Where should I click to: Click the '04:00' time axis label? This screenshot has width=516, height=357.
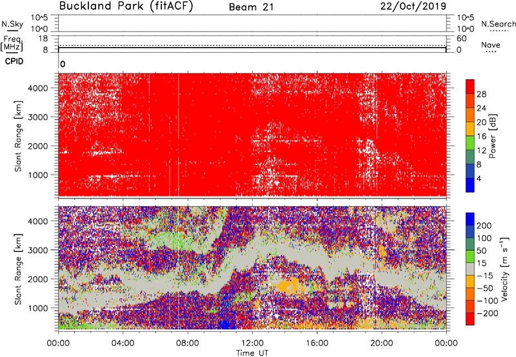[123, 343]
